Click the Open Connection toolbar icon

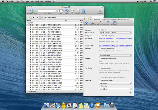point(32,11)
